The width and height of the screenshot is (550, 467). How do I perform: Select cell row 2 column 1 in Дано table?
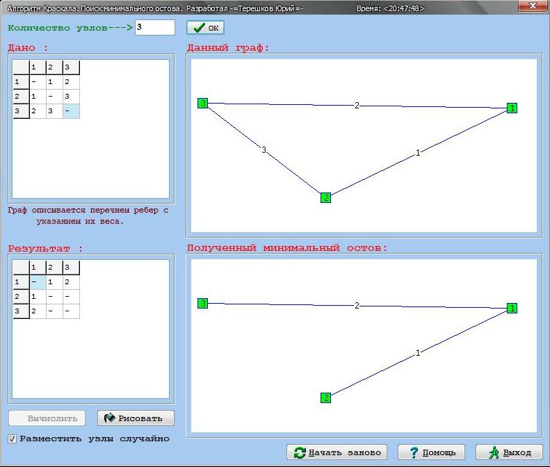[x=38, y=97]
